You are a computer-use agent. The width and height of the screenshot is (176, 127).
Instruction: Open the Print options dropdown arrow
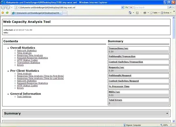[x=148, y=13]
